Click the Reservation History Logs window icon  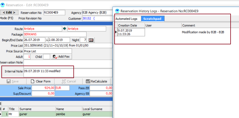117,11
